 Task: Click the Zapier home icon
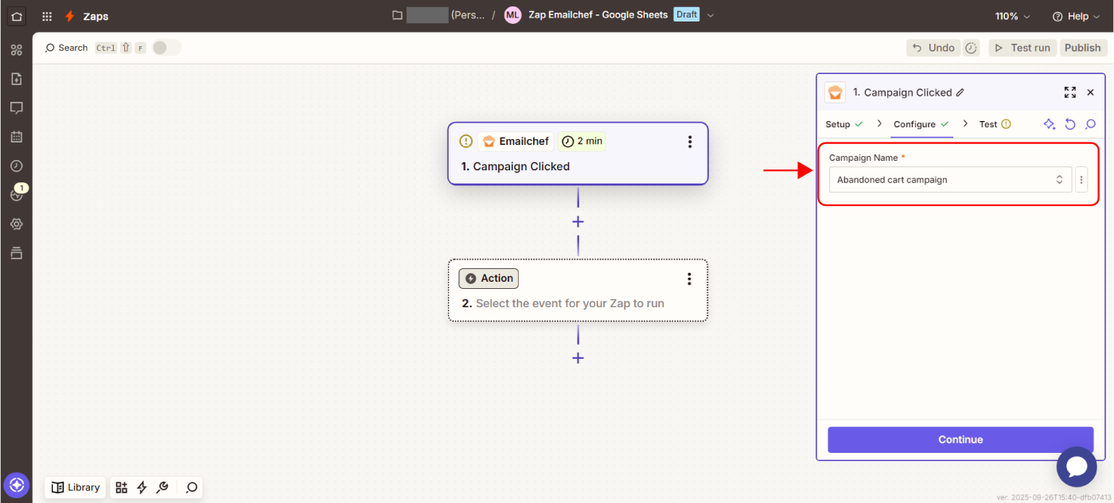click(16, 16)
